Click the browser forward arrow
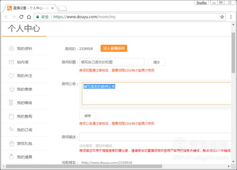 click(13, 17)
